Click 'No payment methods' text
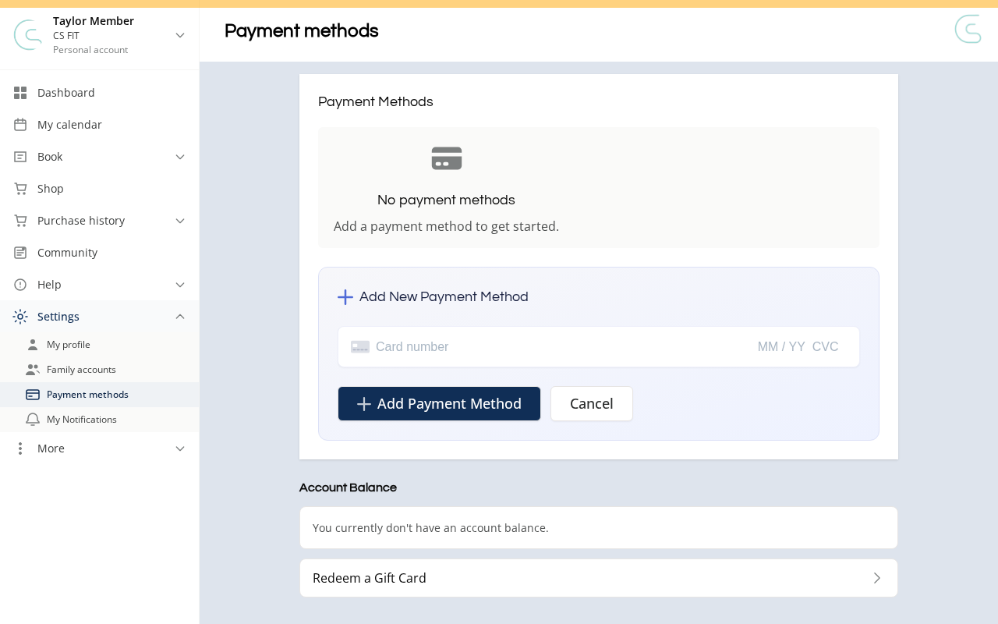998x624 pixels. [x=446, y=200]
